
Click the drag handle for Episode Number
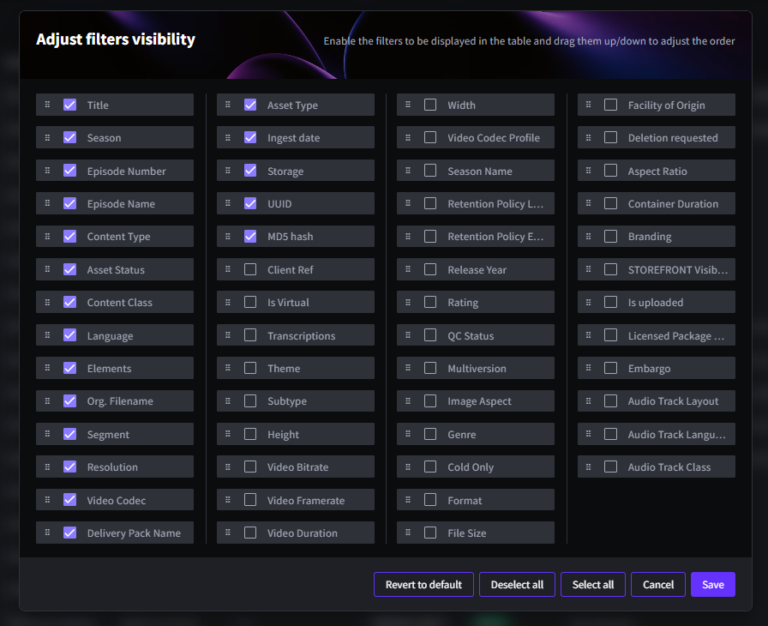[x=47, y=171]
